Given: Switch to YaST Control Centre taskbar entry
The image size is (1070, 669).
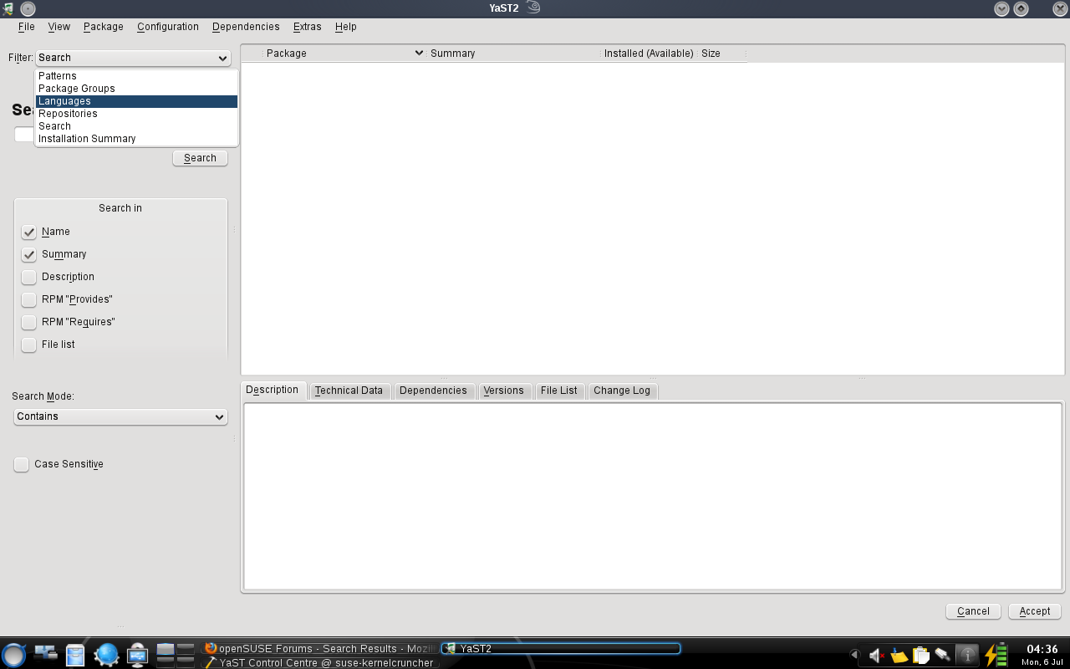Looking at the screenshot, I should (320, 662).
